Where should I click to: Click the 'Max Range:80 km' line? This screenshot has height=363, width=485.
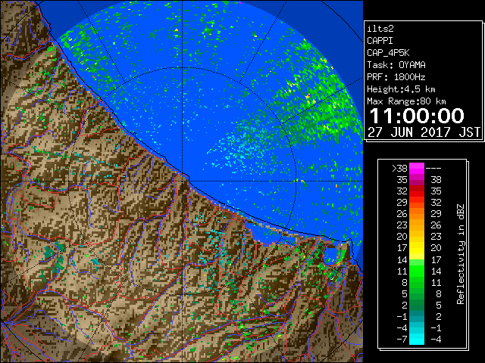pos(406,101)
